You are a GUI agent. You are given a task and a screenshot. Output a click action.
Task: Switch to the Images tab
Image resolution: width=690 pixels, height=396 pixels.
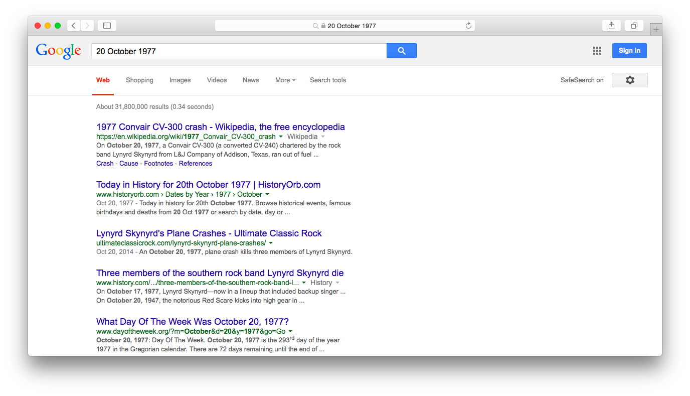pyautogui.click(x=180, y=80)
